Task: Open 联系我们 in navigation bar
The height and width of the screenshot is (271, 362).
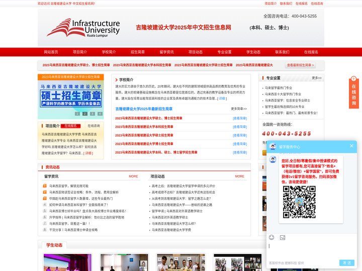Action: tap(282, 52)
